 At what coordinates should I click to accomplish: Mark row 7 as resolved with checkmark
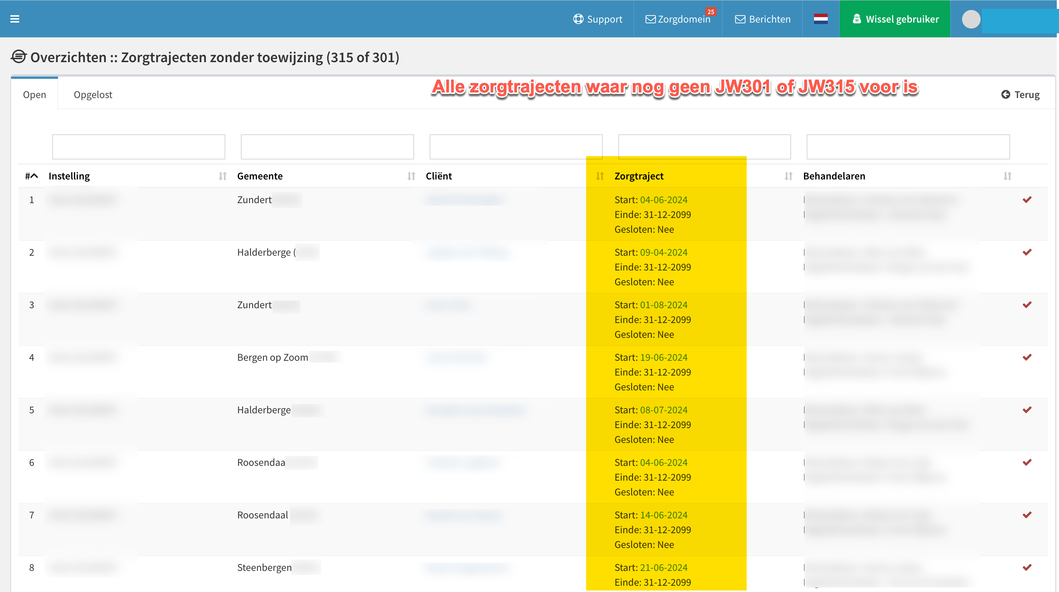click(x=1027, y=515)
